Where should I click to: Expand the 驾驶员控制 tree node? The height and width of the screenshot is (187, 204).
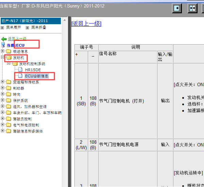[x=2, y=118]
